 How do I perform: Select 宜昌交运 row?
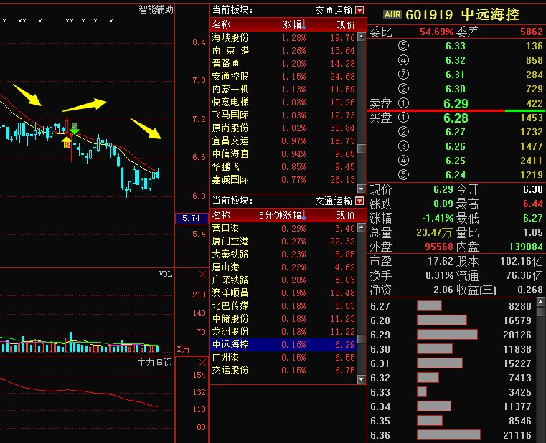[283, 140]
